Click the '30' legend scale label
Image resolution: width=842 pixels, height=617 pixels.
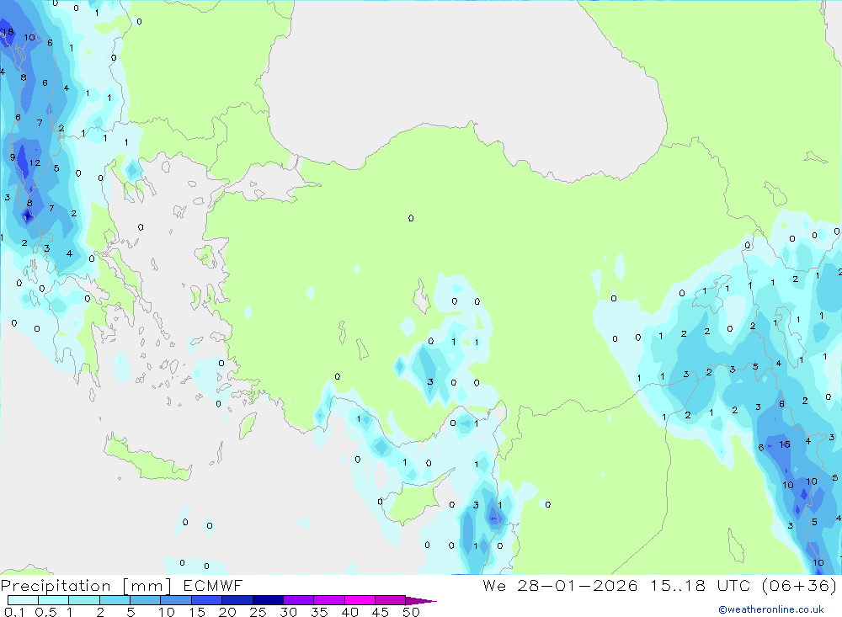pyautogui.click(x=288, y=612)
